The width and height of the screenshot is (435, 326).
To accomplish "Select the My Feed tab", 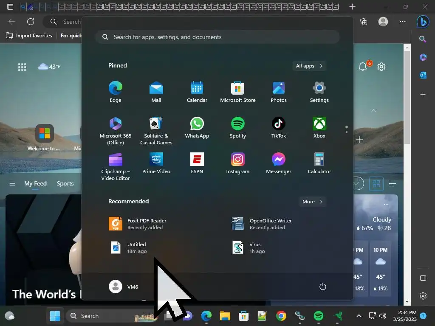I will 35,183.
